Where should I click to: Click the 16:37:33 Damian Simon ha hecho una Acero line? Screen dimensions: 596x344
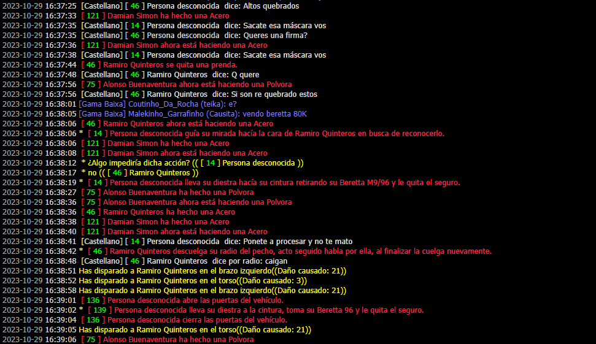click(x=115, y=16)
